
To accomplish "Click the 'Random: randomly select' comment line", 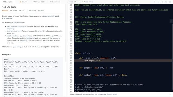I will click(101, 41).
